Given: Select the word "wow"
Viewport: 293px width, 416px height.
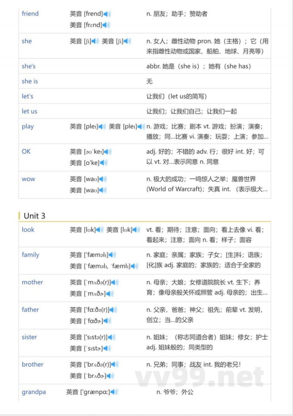Looking at the screenshot, I should tap(28, 179).
